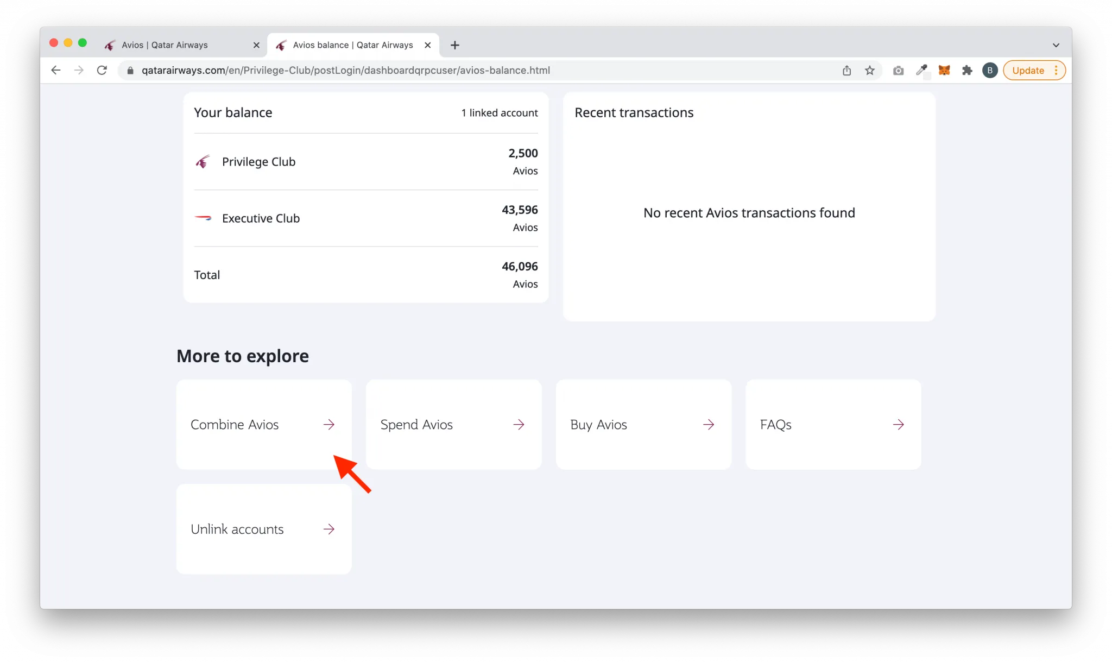Select the Avios balance tab
Image resolution: width=1112 pixels, height=662 pixels.
353,45
